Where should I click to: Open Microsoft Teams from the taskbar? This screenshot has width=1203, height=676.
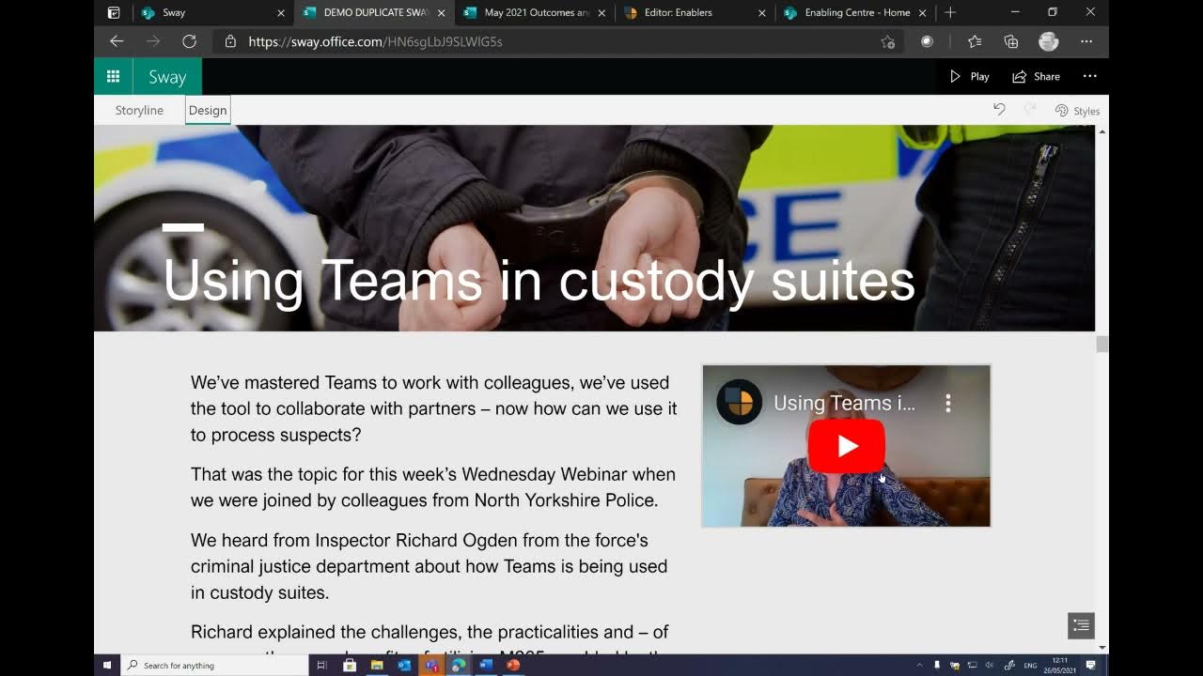tap(431, 665)
